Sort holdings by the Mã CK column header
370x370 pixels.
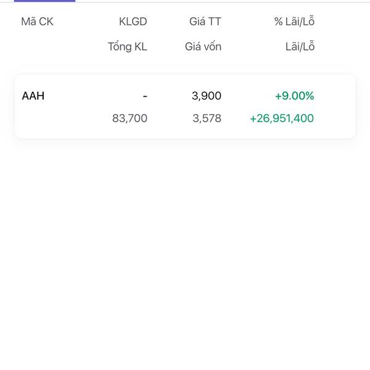37,22
